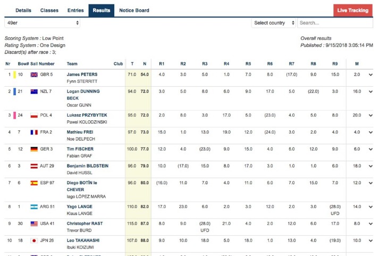
Task: Expand James Peters row details
Action: pos(370,75)
